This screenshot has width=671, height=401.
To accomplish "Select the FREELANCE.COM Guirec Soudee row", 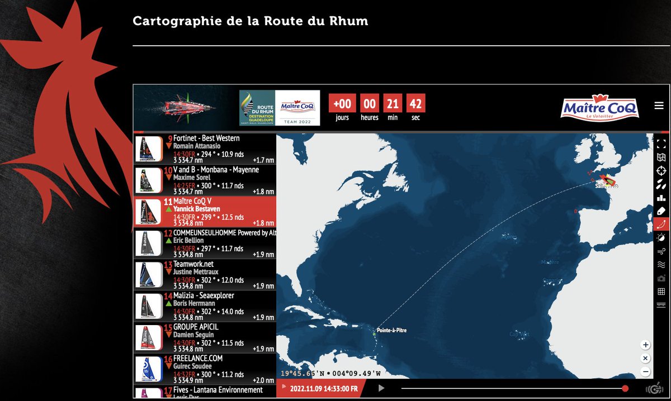I will [205, 369].
